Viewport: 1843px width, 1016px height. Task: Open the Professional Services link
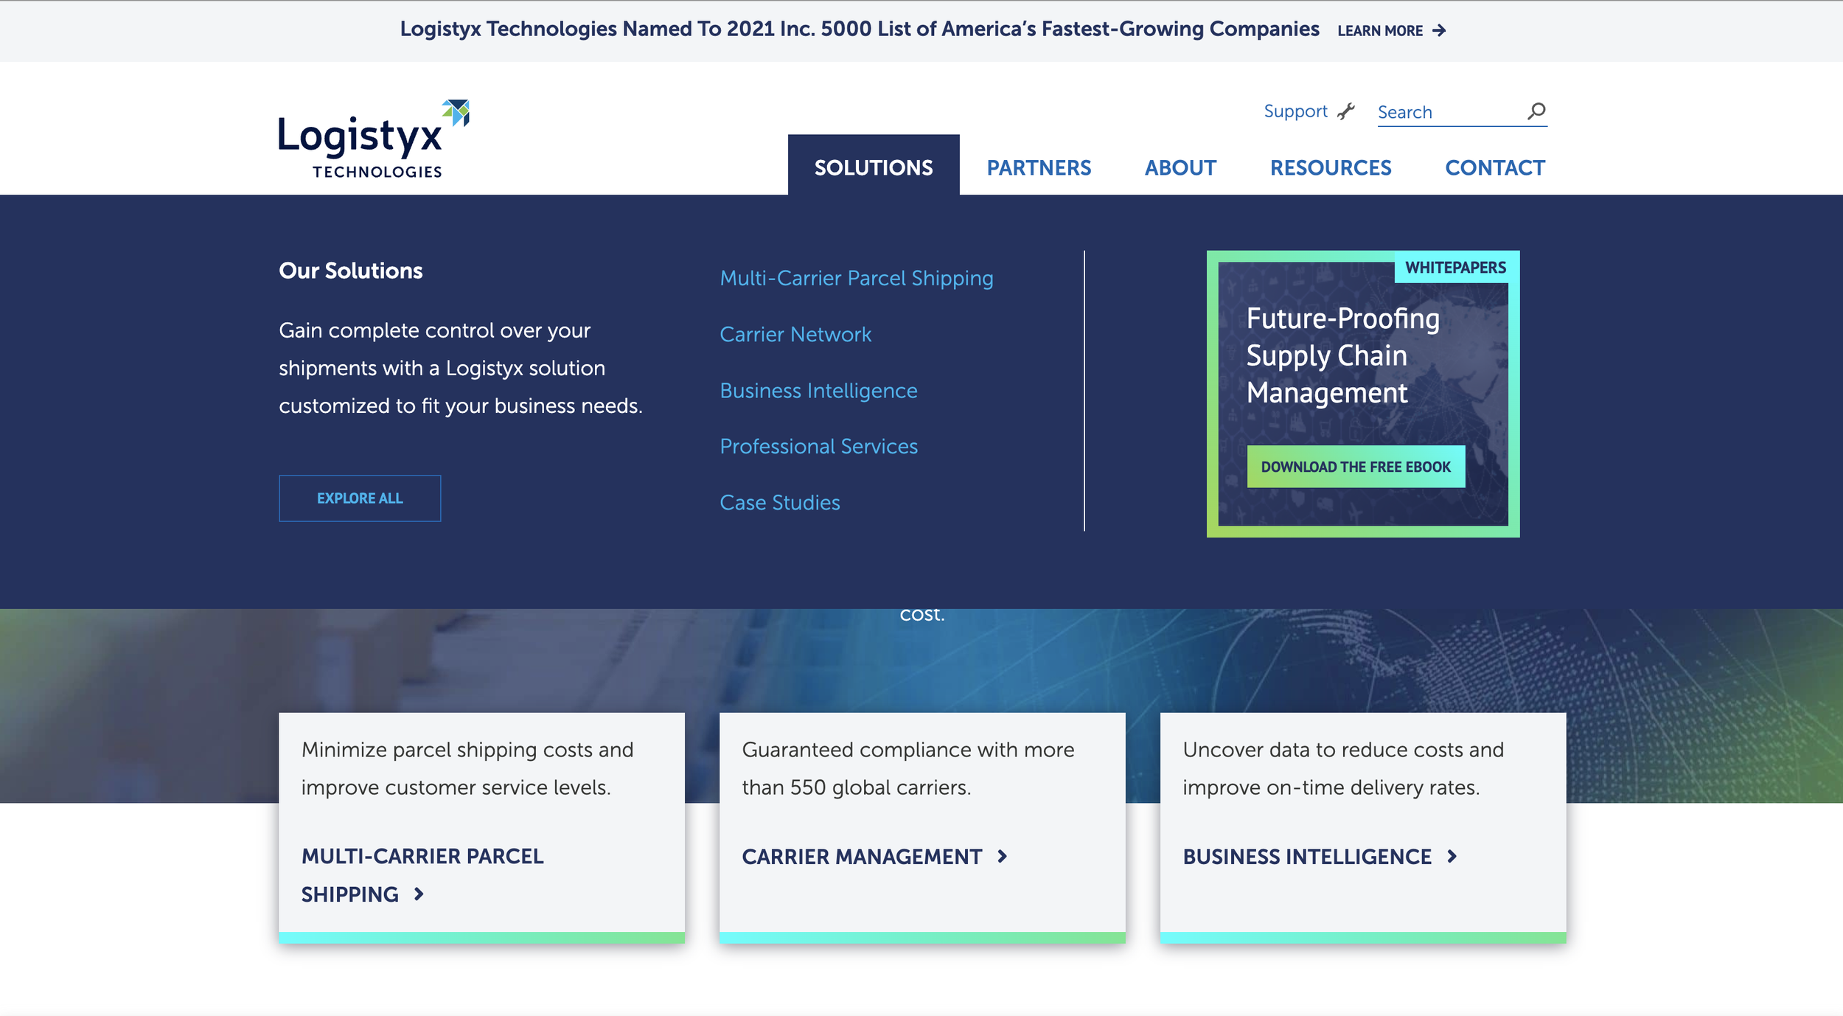point(818,446)
